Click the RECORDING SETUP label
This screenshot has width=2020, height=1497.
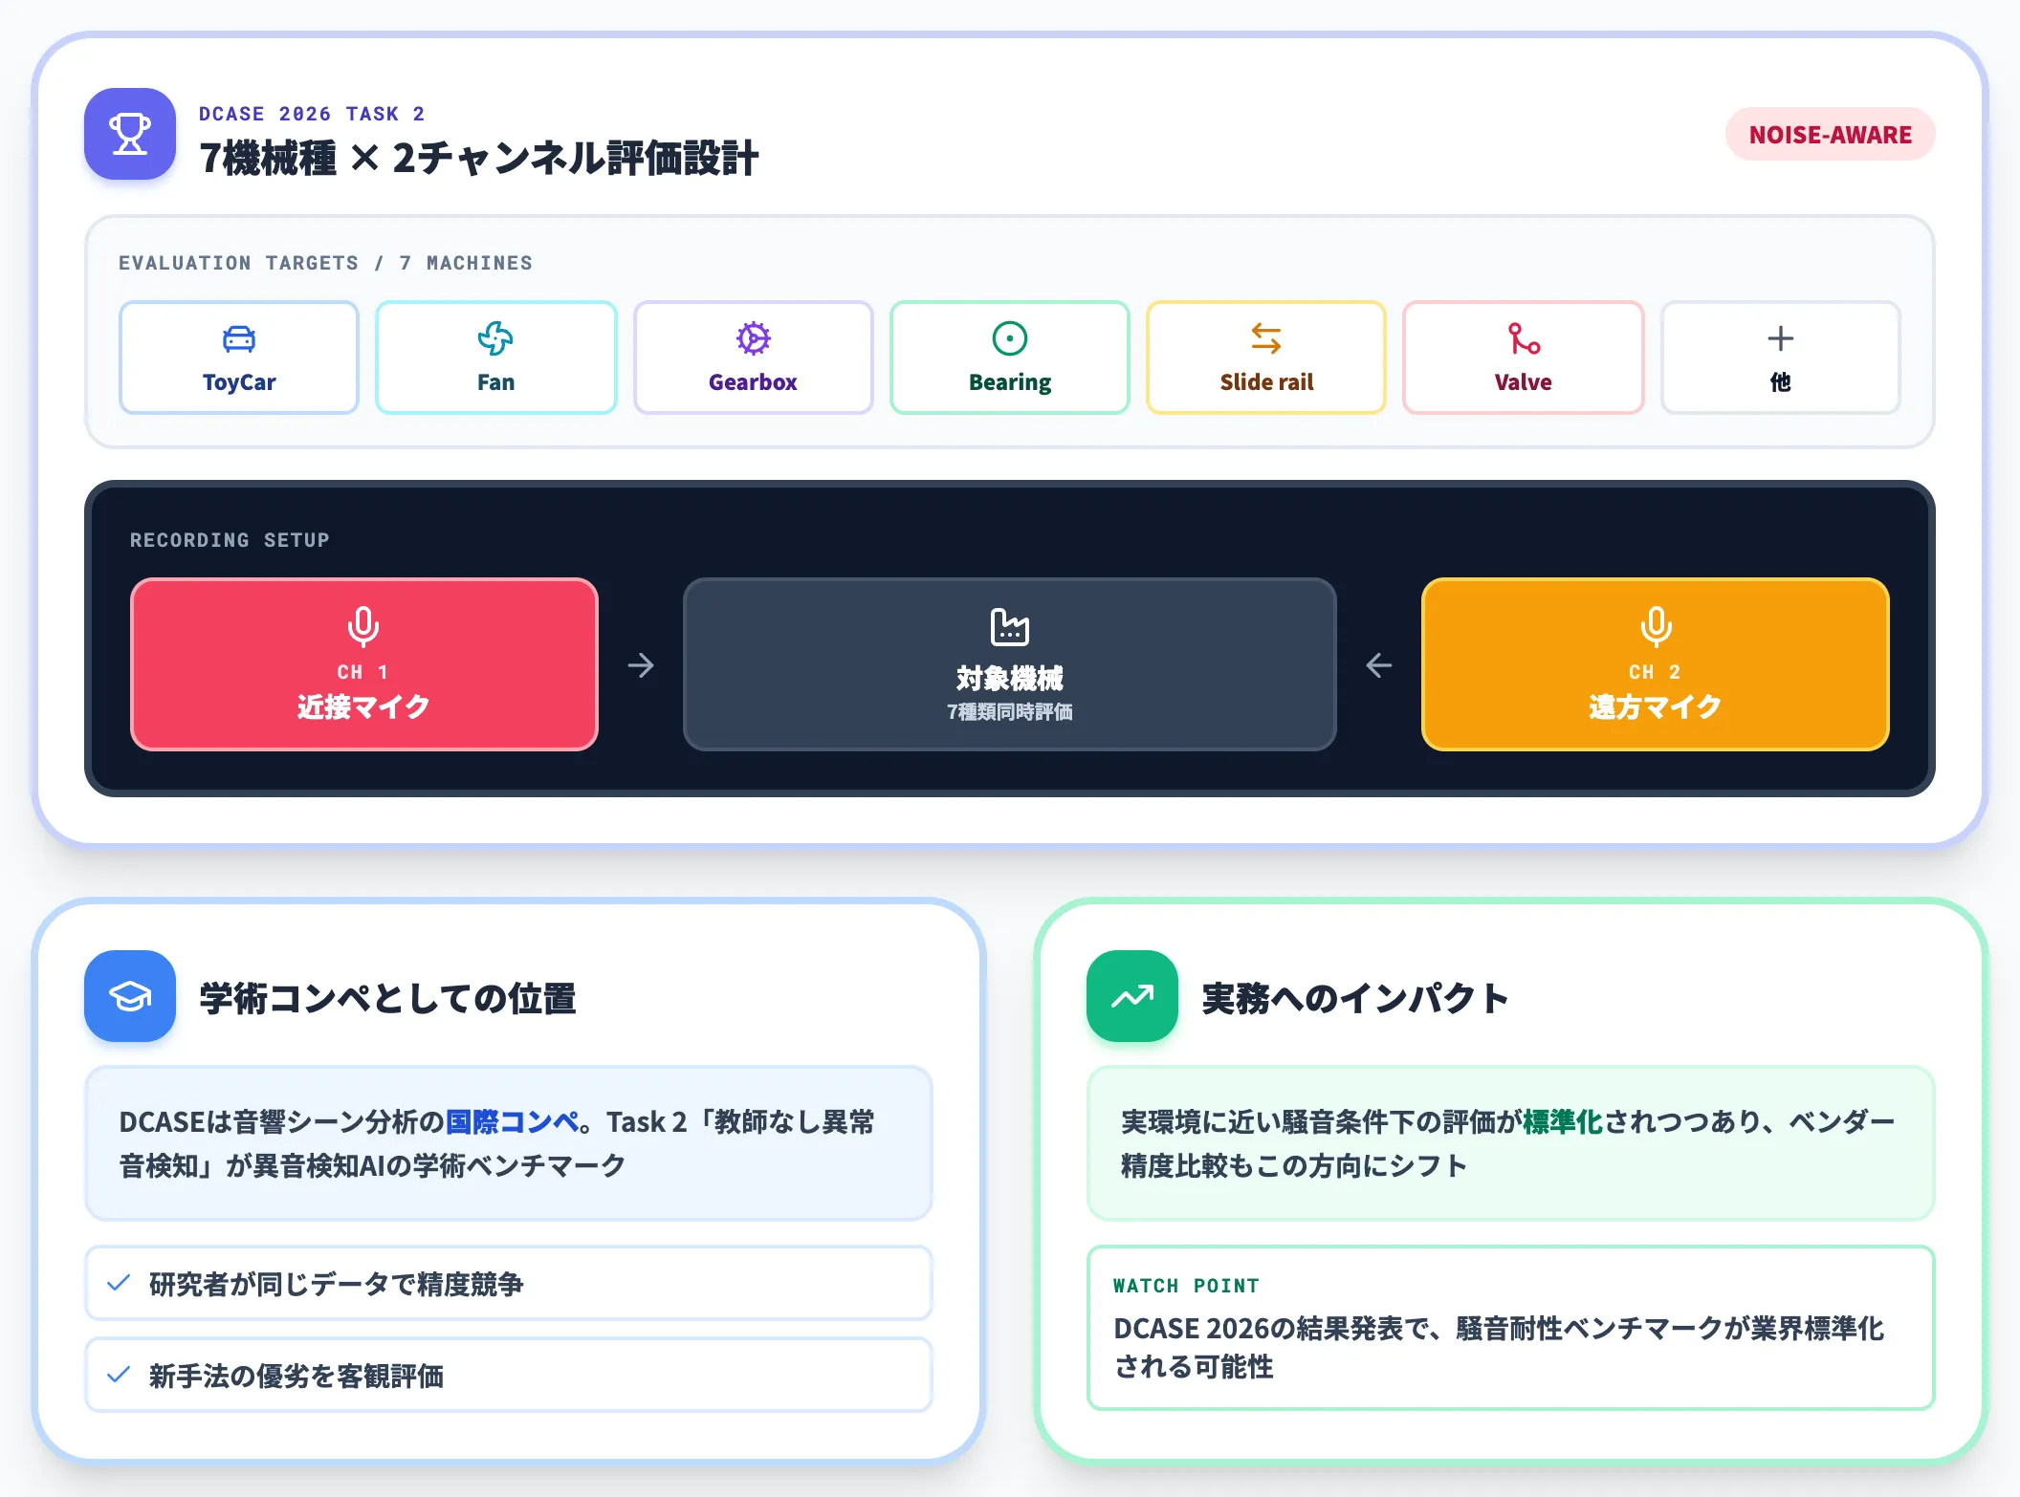[x=230, y=540]
